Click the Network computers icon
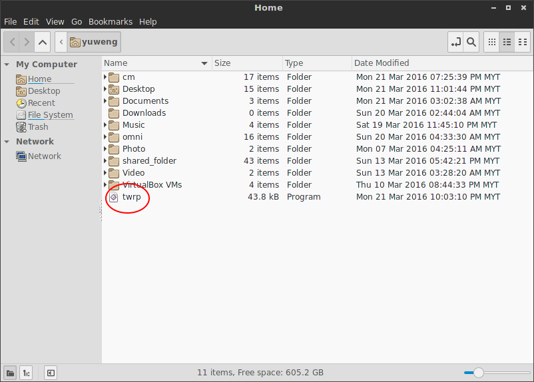The image size is (534, 382). tap(21, 156)
